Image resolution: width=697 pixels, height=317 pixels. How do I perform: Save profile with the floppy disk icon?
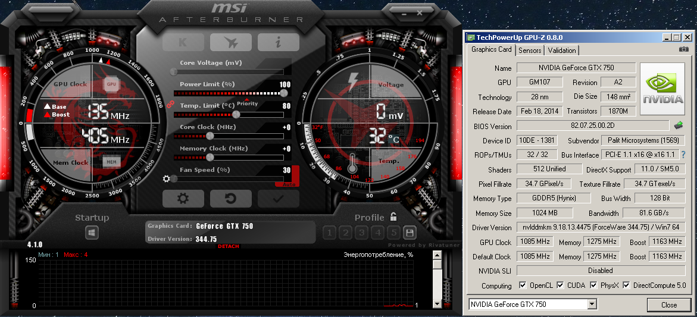[x=410, y=232]
